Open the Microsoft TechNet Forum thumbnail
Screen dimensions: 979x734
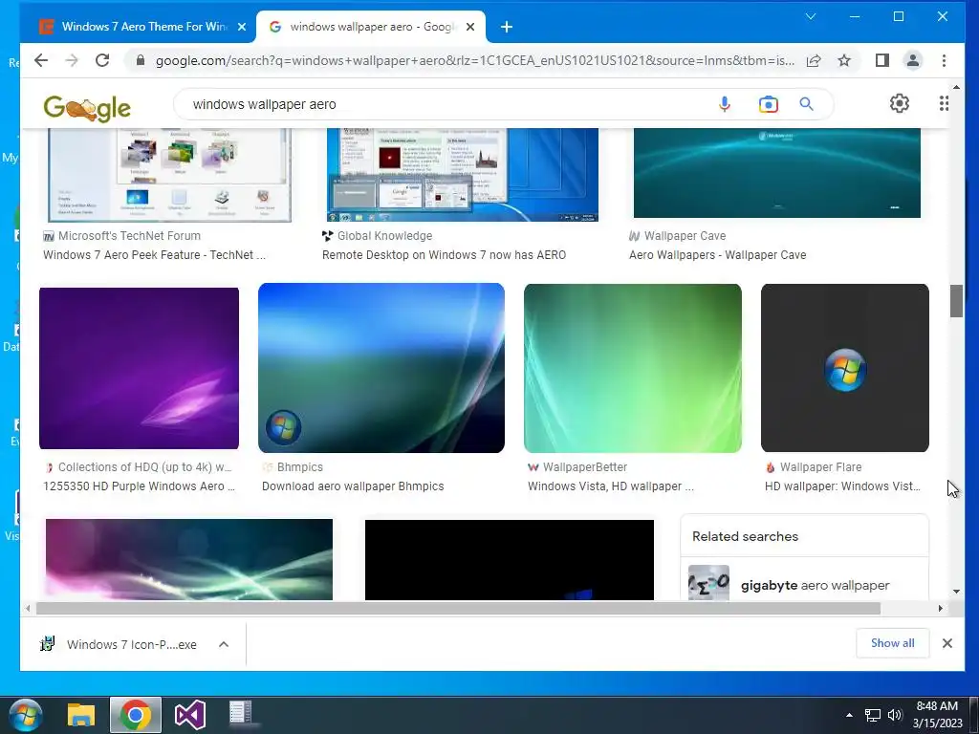tap(169, 175)
